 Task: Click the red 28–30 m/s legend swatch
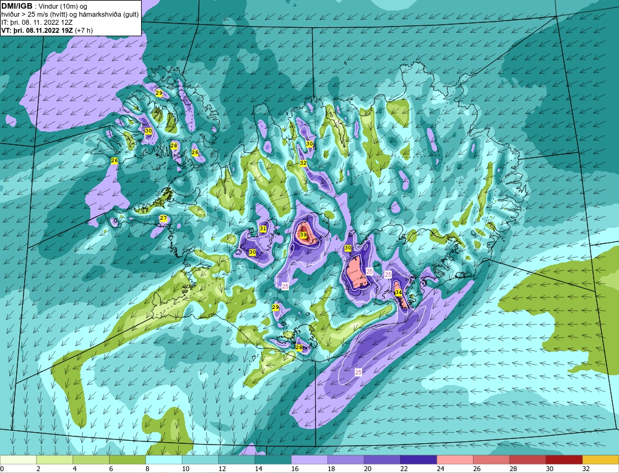click(527, 459)
